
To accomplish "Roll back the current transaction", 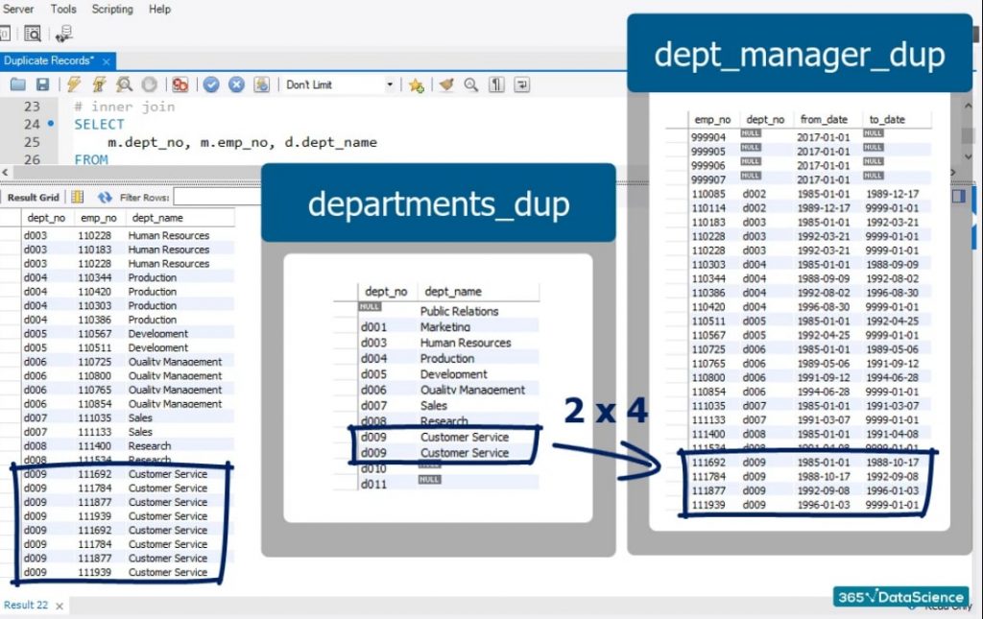I will click(236, 84).
